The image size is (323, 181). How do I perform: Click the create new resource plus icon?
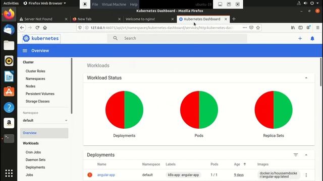(x=300, y=38)
